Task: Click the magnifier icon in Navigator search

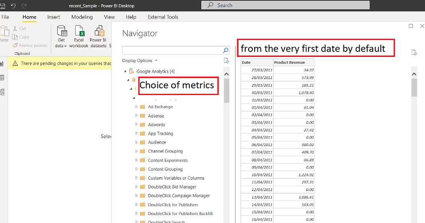Action: [226, 50]
